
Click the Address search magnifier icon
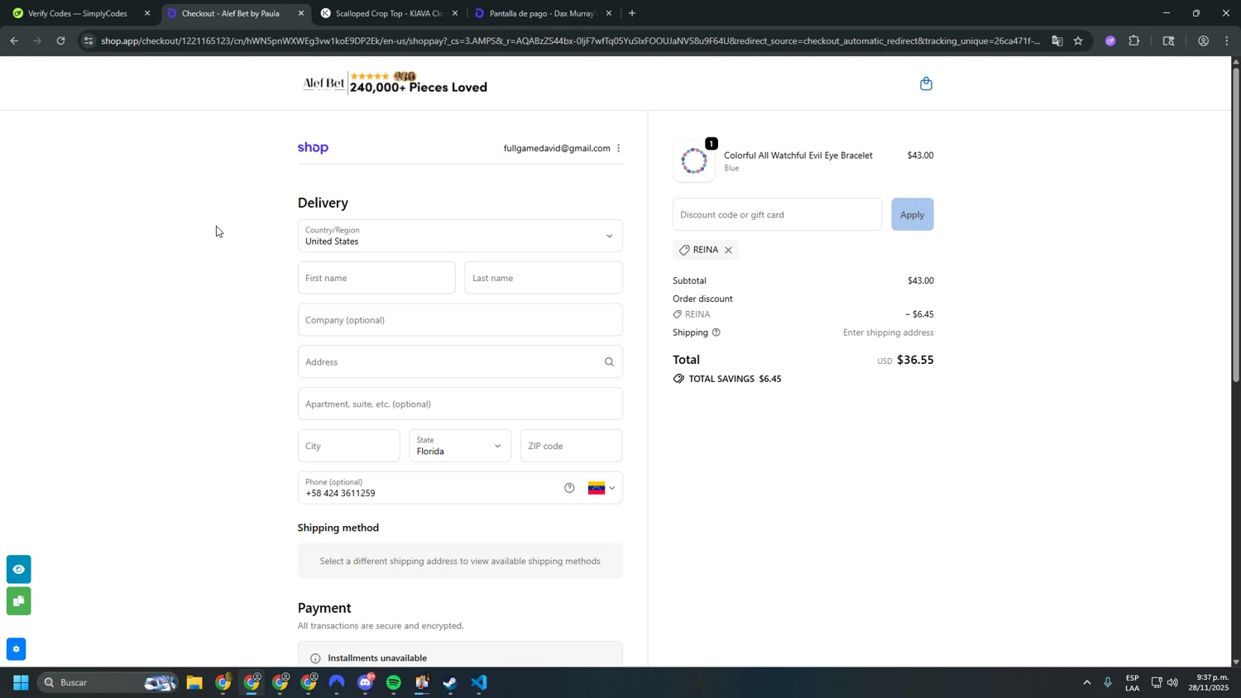pyautogui.click(x=609, y=362)
